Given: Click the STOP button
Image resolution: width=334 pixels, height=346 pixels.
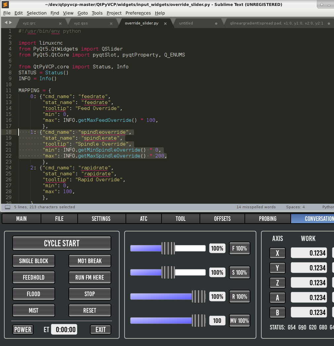Looking at the screenshot, I should pyautogui.click(x=90, y=294).
